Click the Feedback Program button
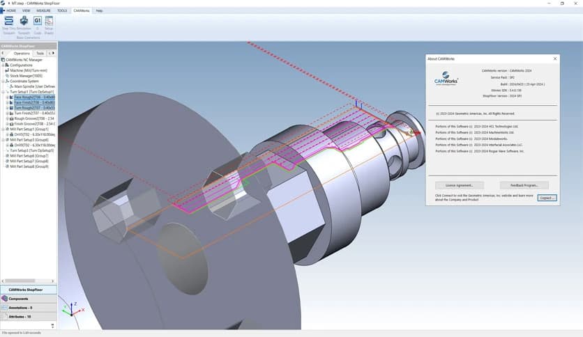This screenshot has width=583, height=337. [x=524, y=185]
